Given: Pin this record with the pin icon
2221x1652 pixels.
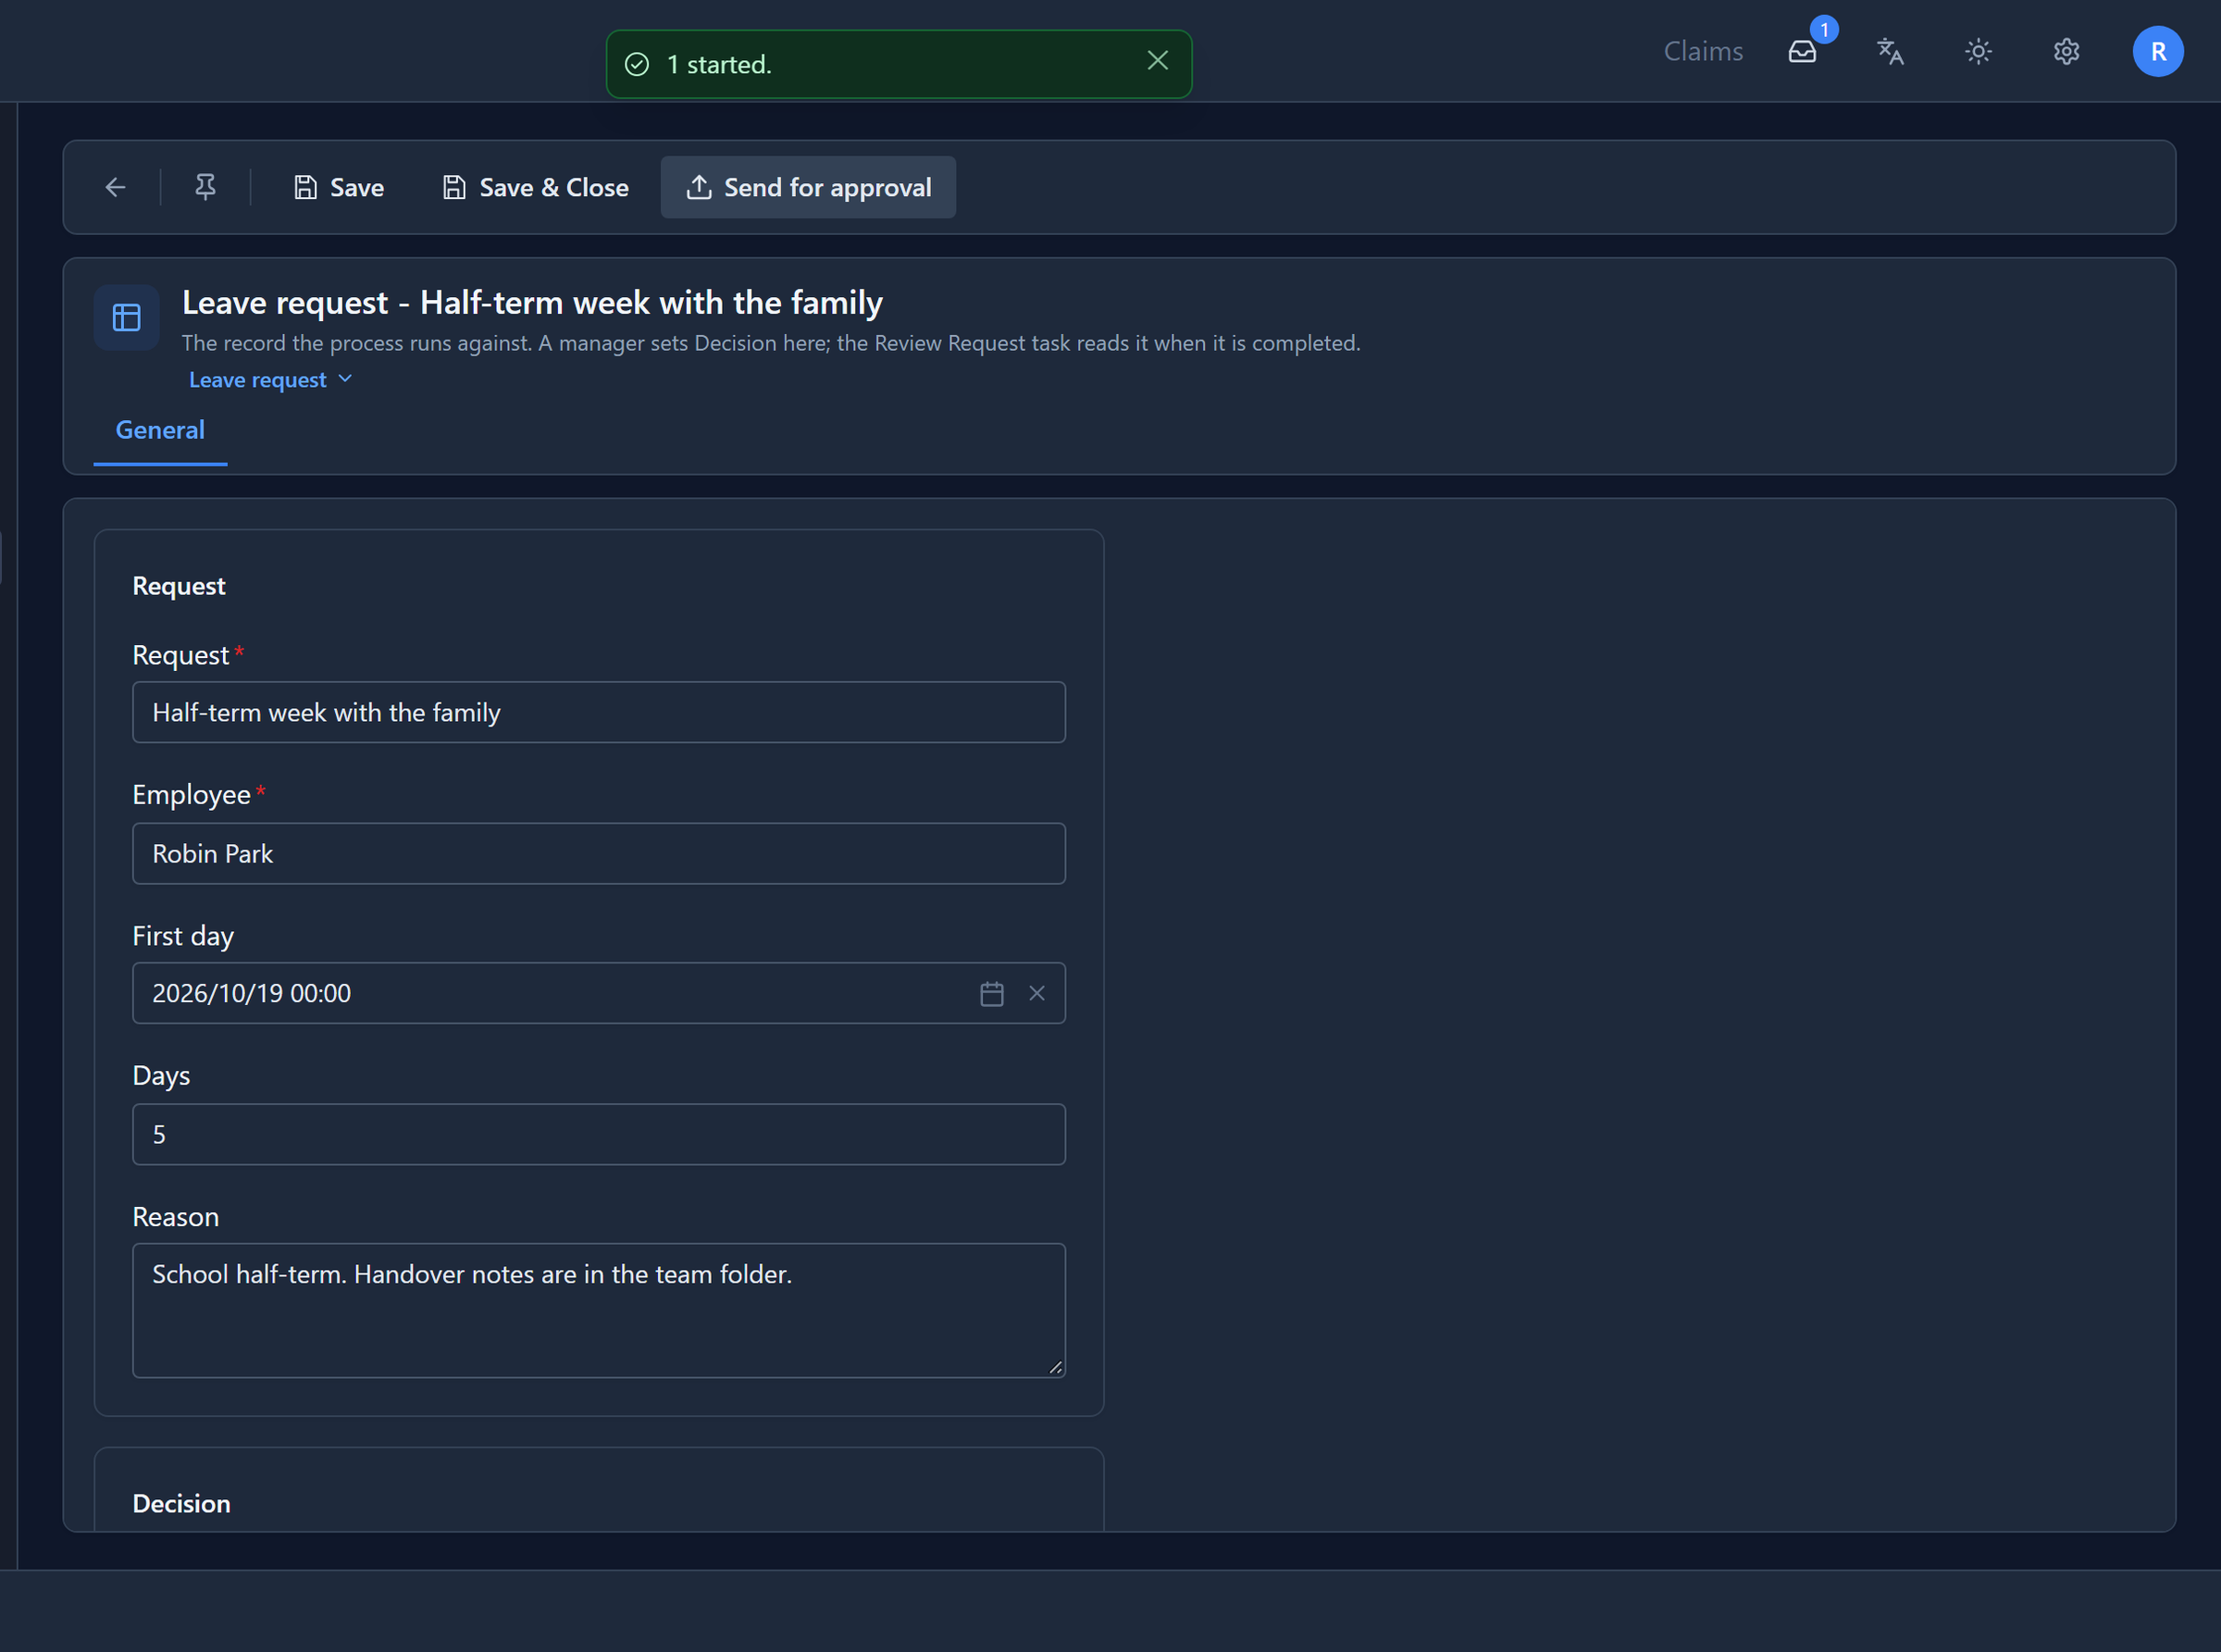Looking at the screenshot, I should click(x=205, y=187).
